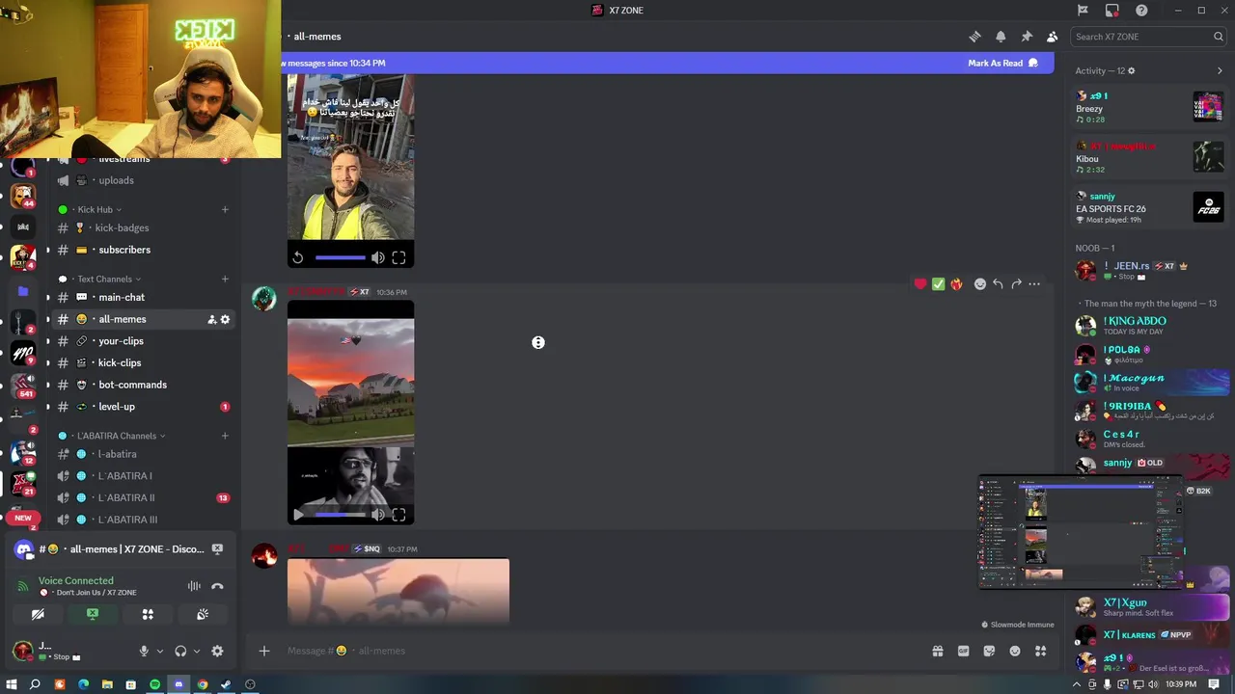Fullscreen the sunset video
Image resolution: width=1235 pixels, height=694 pixels.
click(x=398, y=515)
